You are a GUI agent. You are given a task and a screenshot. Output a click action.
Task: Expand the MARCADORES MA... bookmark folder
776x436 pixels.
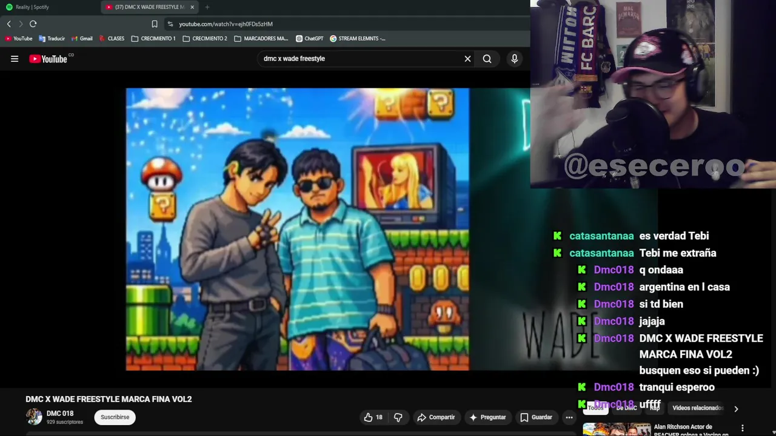coord(261,38)
